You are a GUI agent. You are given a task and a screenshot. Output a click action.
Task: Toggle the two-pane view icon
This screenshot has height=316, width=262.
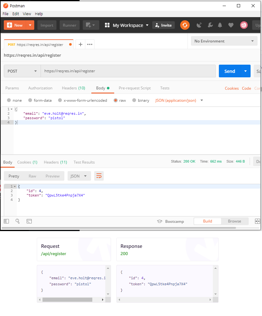[x=257, y=221]
